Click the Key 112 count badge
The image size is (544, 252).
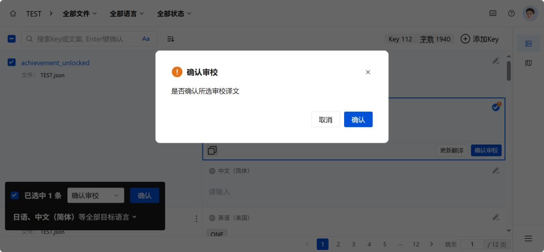[x=400, y=39]
